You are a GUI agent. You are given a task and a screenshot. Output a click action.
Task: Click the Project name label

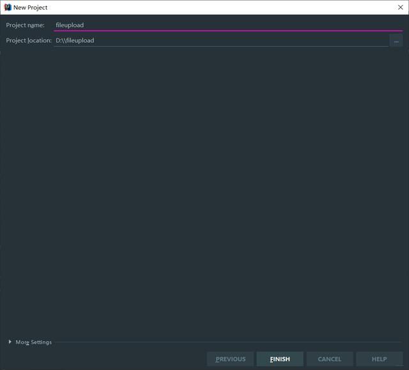point(26,26)
